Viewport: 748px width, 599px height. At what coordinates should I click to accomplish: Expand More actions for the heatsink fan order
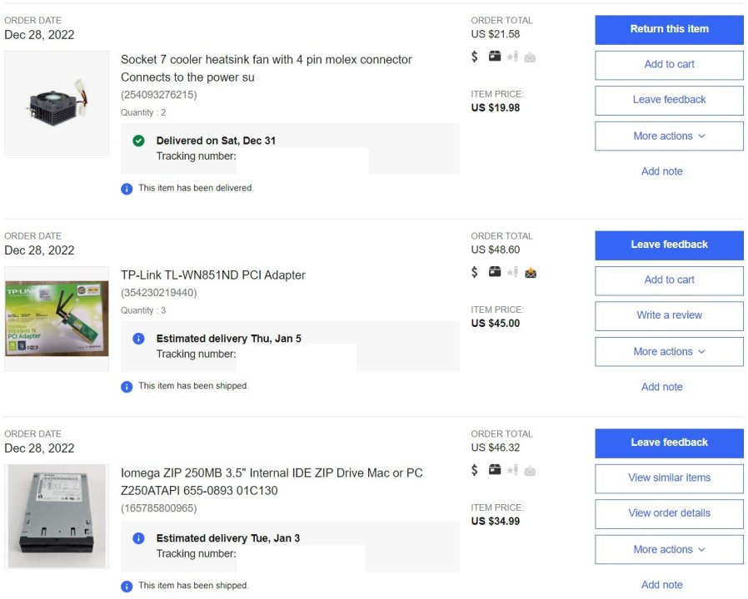[669, 136]
